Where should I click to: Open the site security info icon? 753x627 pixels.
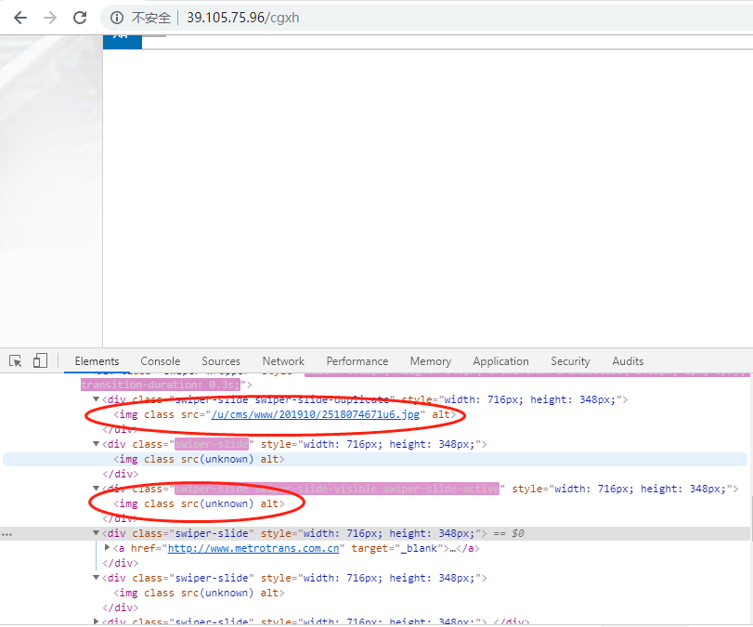(x=117, y=18)
